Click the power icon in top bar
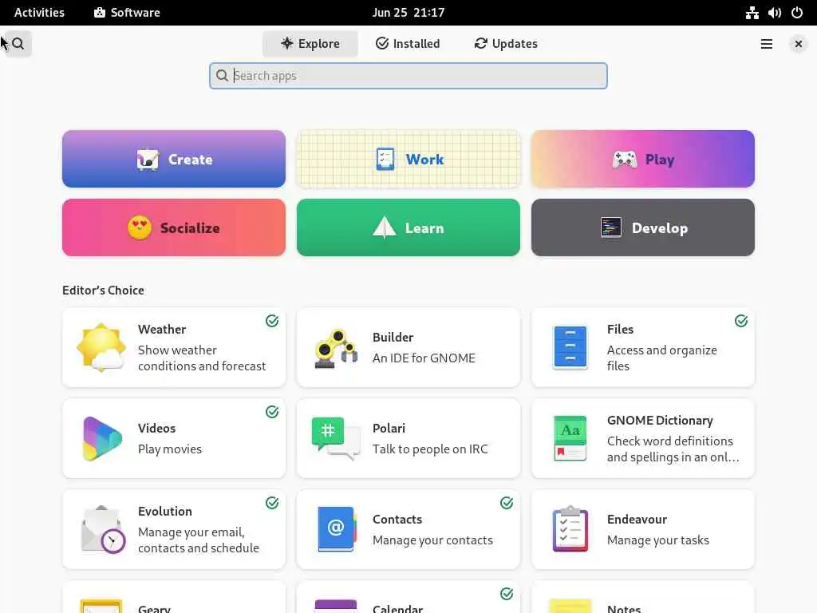817x613 pixels. pyautogui.click(x=797, y=13)
